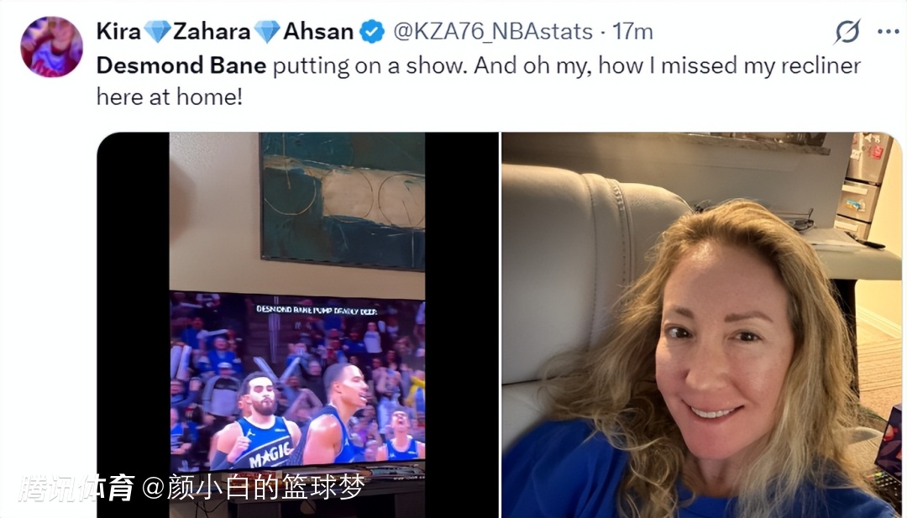Click the blue verified badge
Viewport: 907px width, 518px height.
pos(372,31)
